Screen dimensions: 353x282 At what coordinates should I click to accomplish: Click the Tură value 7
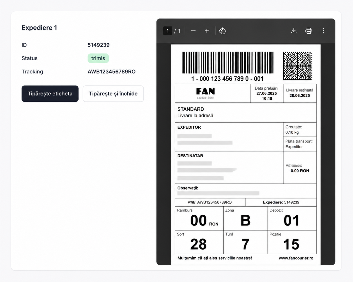point(245,244)
